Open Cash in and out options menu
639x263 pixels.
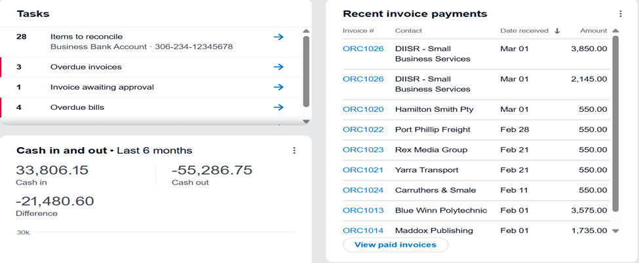pyautogui.click(x=294, y=150)
